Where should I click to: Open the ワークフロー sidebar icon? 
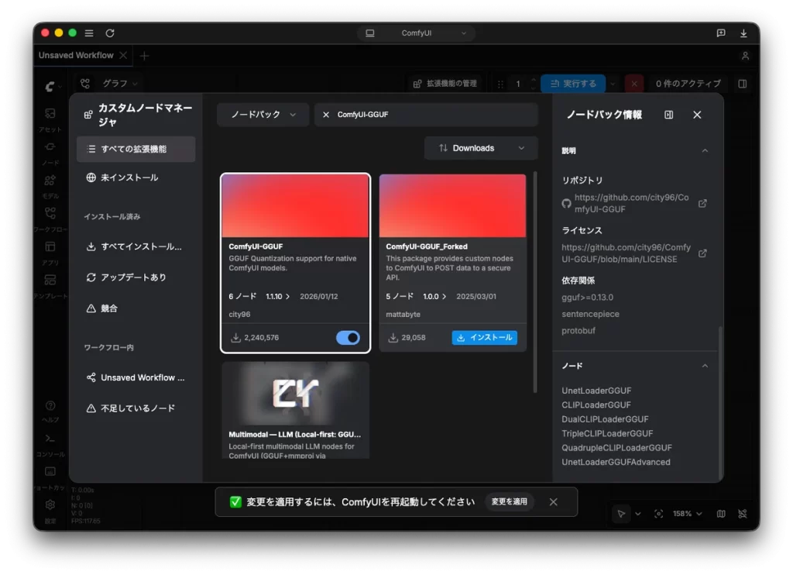point(50,213)
